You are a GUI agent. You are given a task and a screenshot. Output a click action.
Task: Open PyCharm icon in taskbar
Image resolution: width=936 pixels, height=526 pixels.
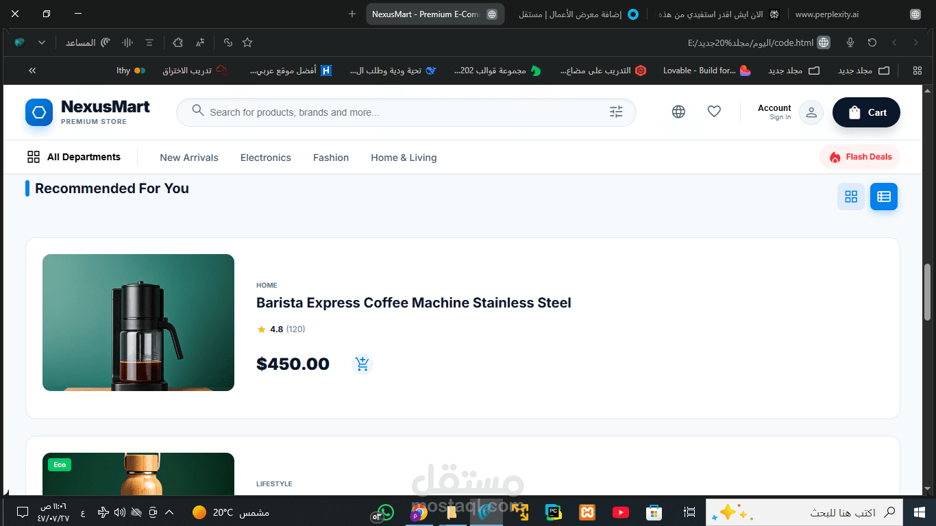pos(554,512)
